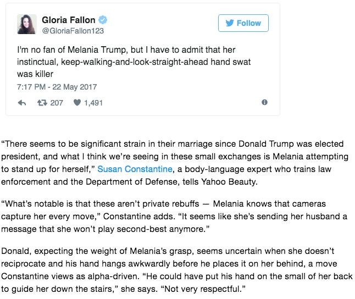Click the paragraph beginning "There seems to be"
The width and height of the screenshot is (355, 299).
pyautogui.click(x=174, y=163)
